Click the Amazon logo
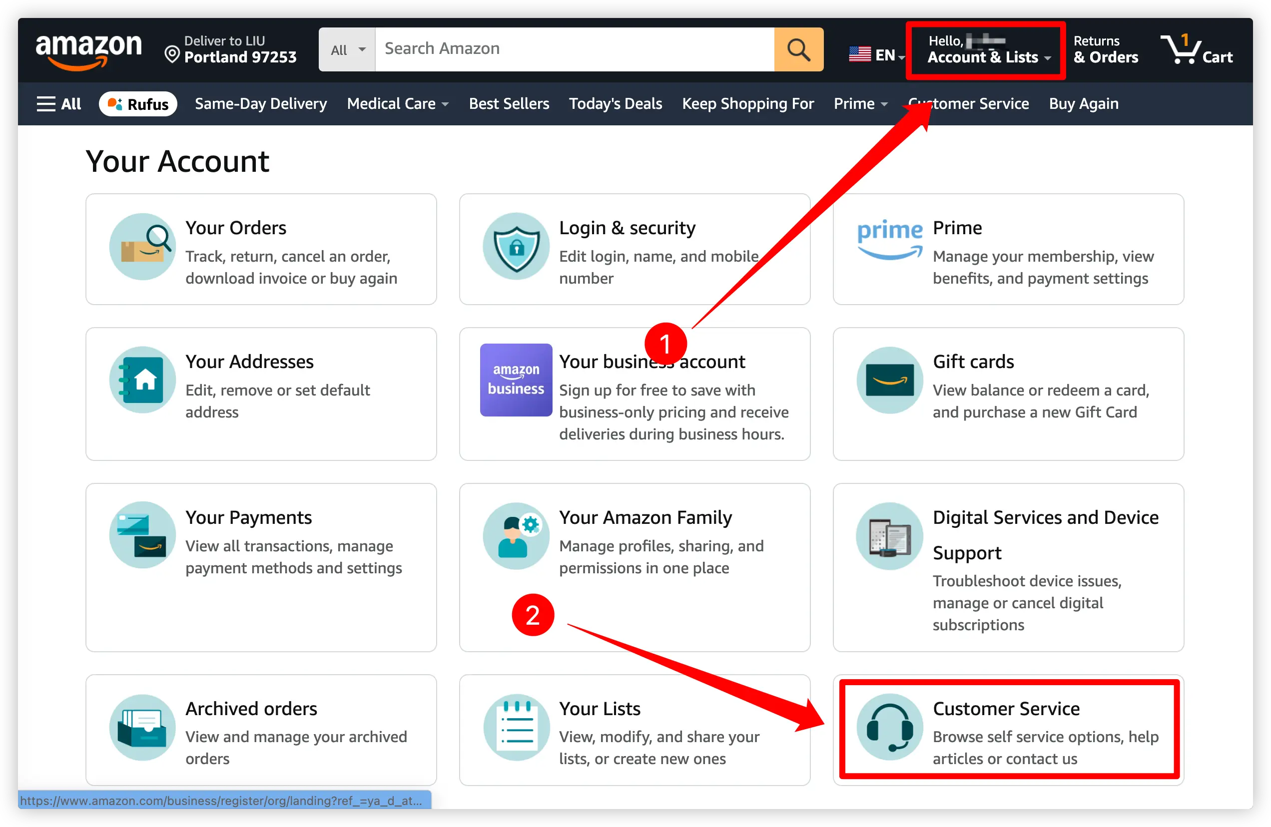1271x827 pixels. pyautogui.click(x=88, y=52)
